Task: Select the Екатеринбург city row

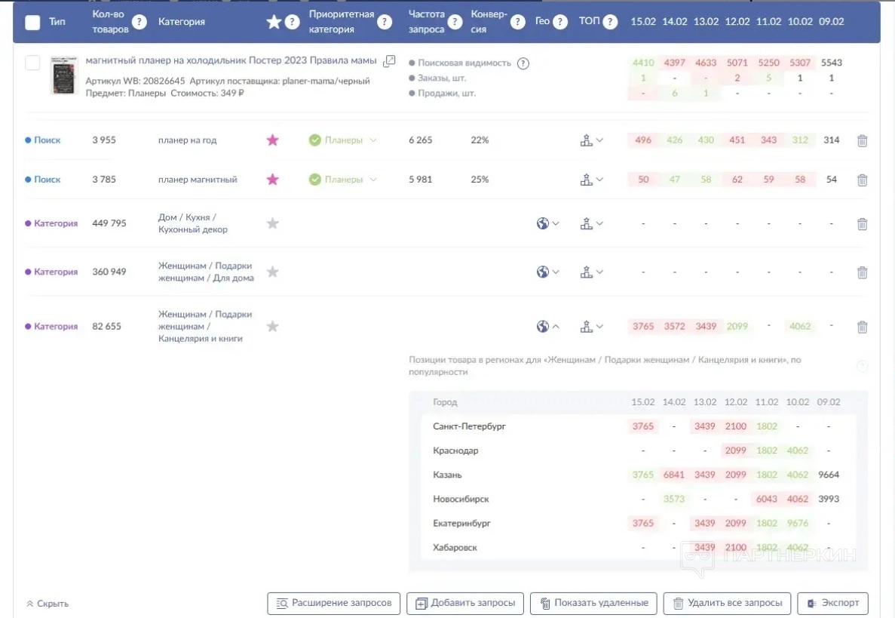Action: 638,523
